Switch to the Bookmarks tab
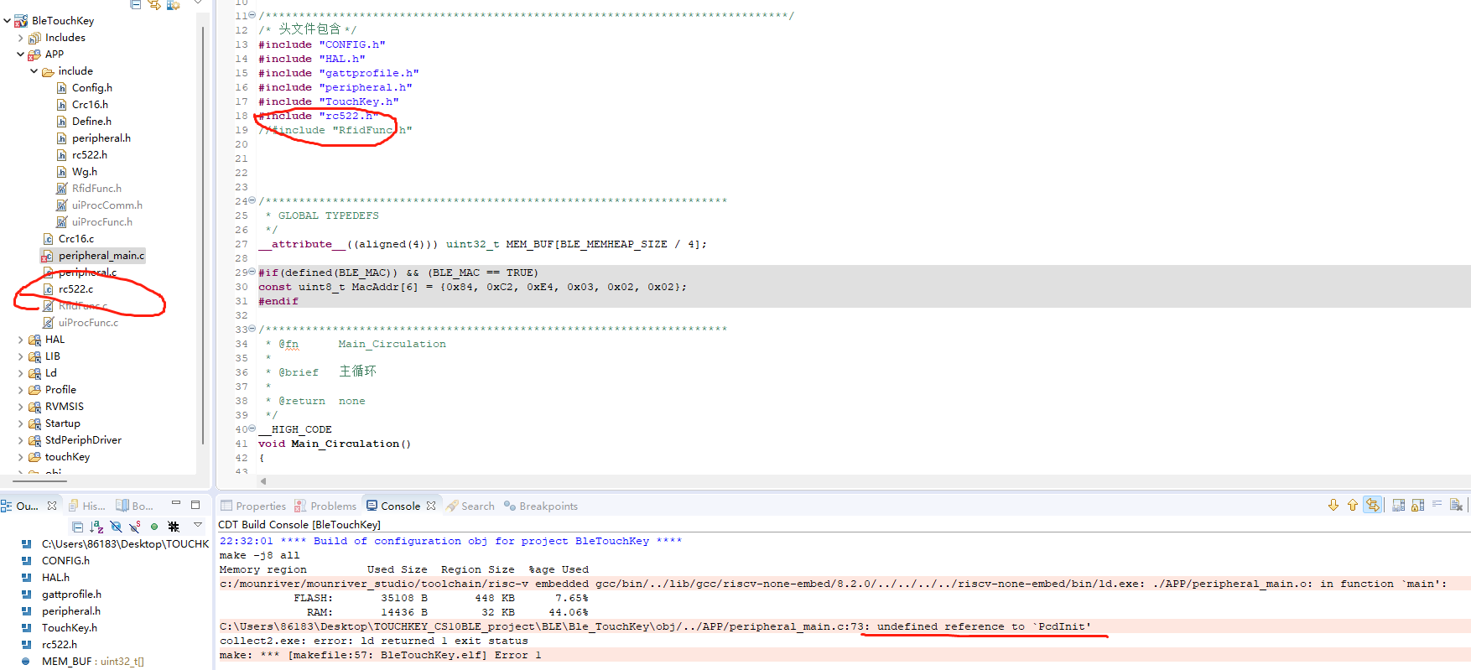Viewport: 1471px width, 670px height. pyautogui.click(x=135, y=506)
